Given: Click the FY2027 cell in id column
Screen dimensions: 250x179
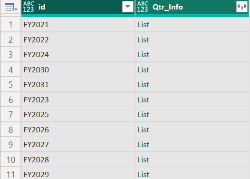Looking at the screenshot, I should 78,145.
